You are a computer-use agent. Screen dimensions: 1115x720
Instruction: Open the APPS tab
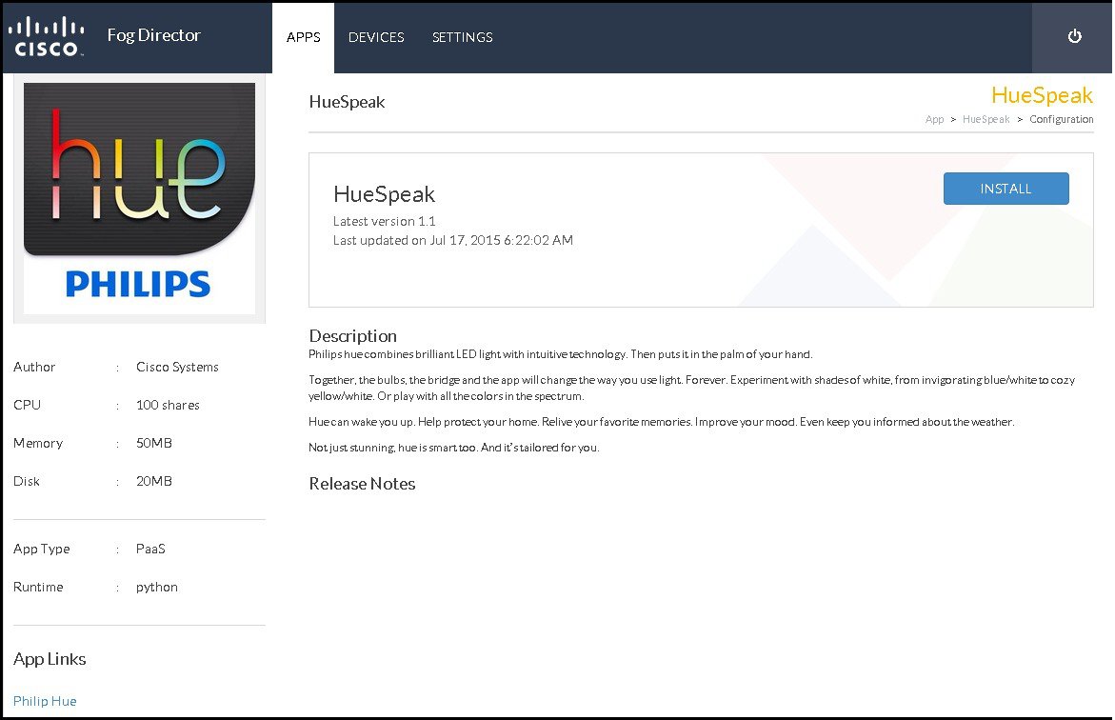coord(303,38)
